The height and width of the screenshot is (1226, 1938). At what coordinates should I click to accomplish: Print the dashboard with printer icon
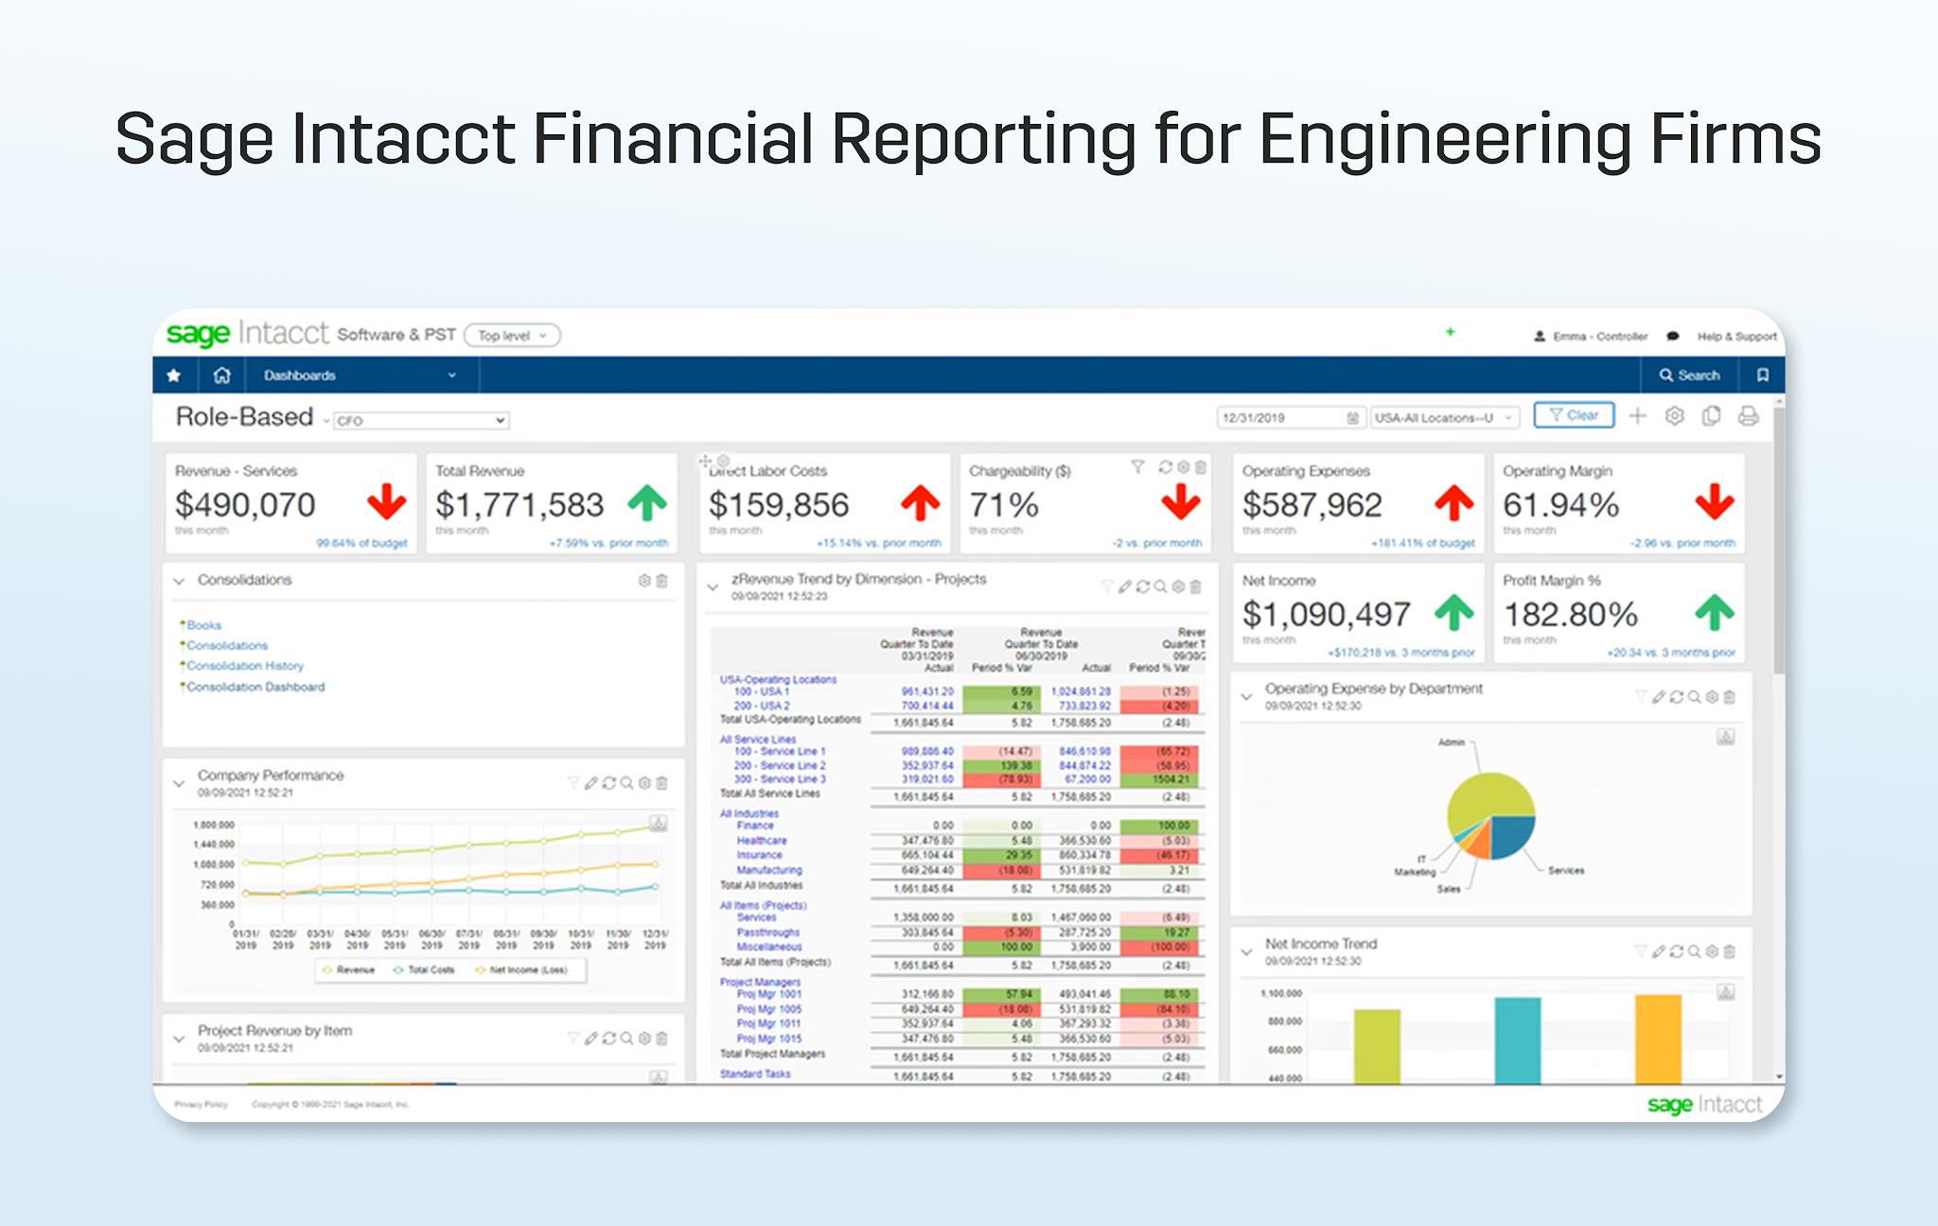pos(1748,416)
